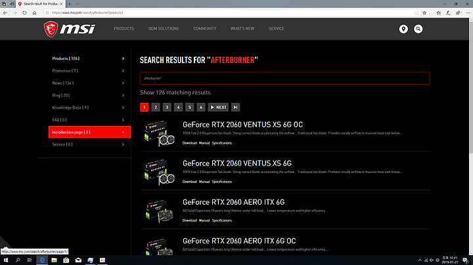The image size is (473, 265).
Task: Open GeForce RTX 2060 AERO ITX 6G title
Action: coord(233,202)
